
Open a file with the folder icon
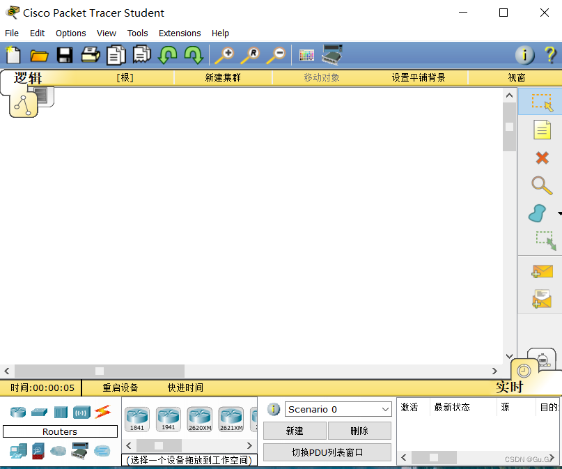pos(39,56)
